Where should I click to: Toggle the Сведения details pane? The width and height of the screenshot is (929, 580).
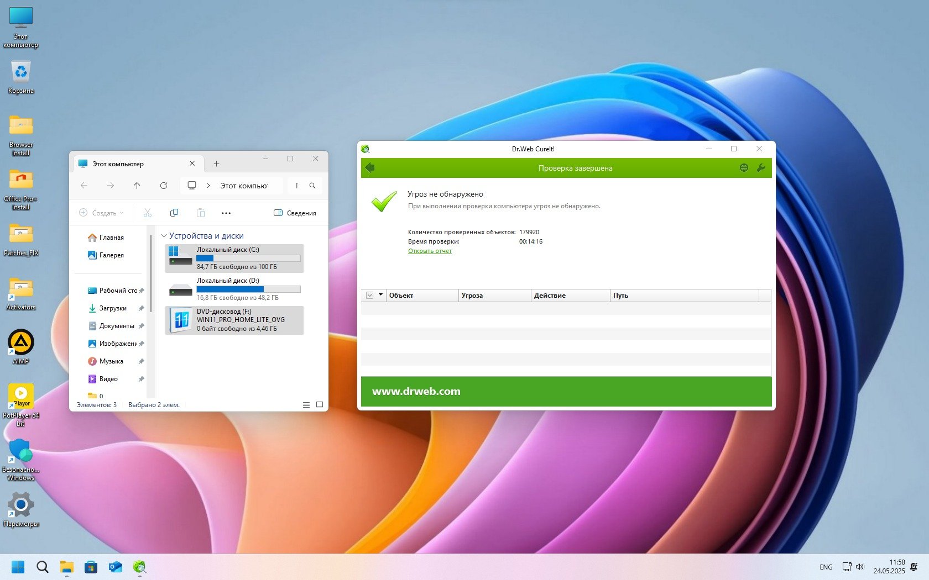(x=295, y=213)
